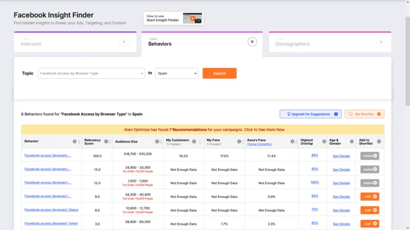The height and width of the screenshot is (230, 410).
Task: See Details for the 9.0 relevancy row
Action: tap(341, 197)
